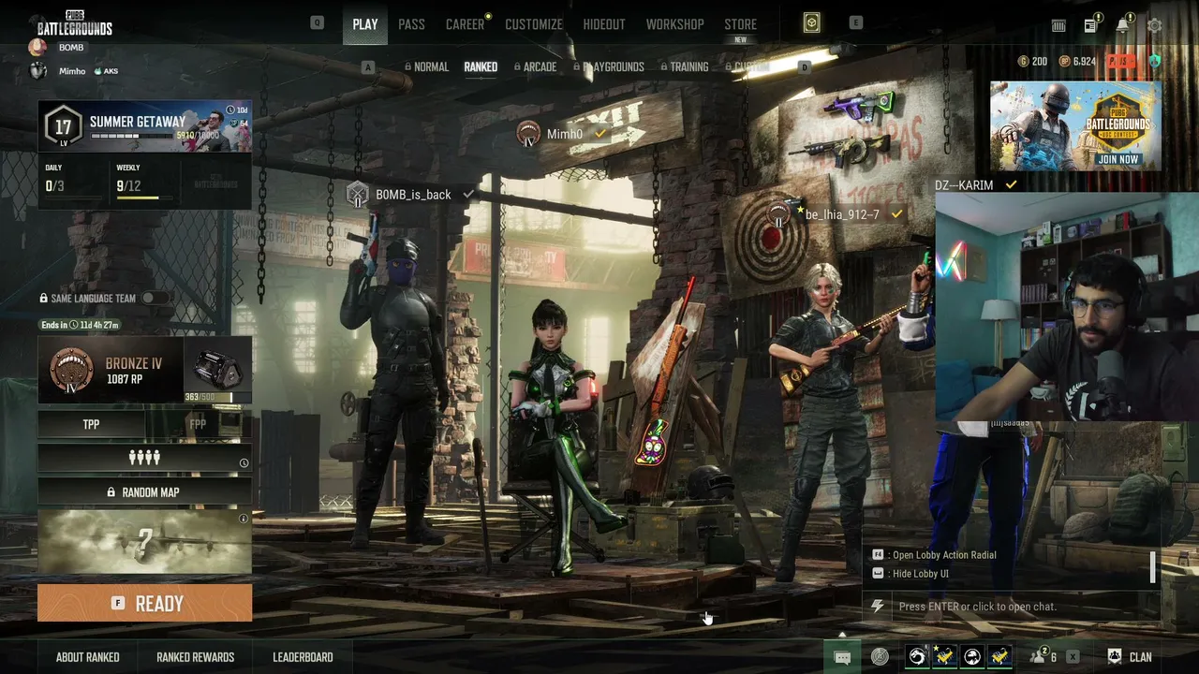
Task: Open the ranked reward crate 363/500
Action: [x=218, y=370]
